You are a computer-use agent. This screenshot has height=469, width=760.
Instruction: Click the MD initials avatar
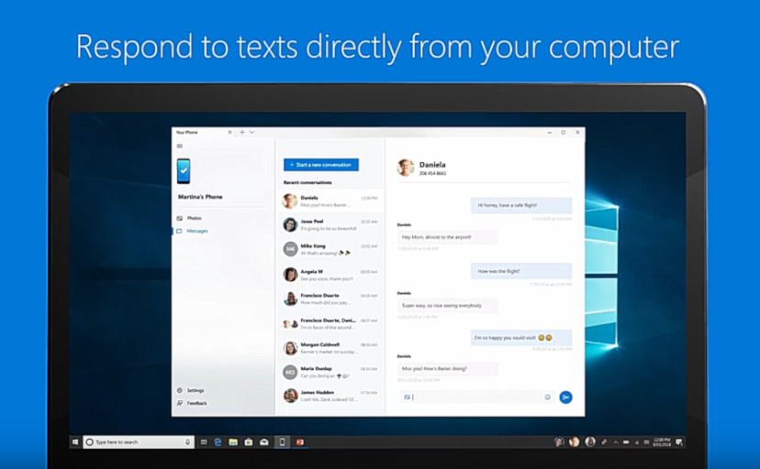pos(290,372)
